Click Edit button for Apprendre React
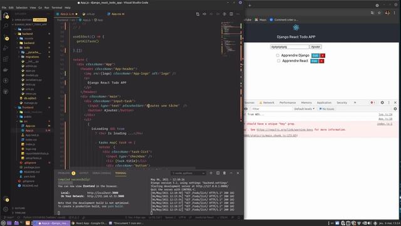 (x=315, y=61)
